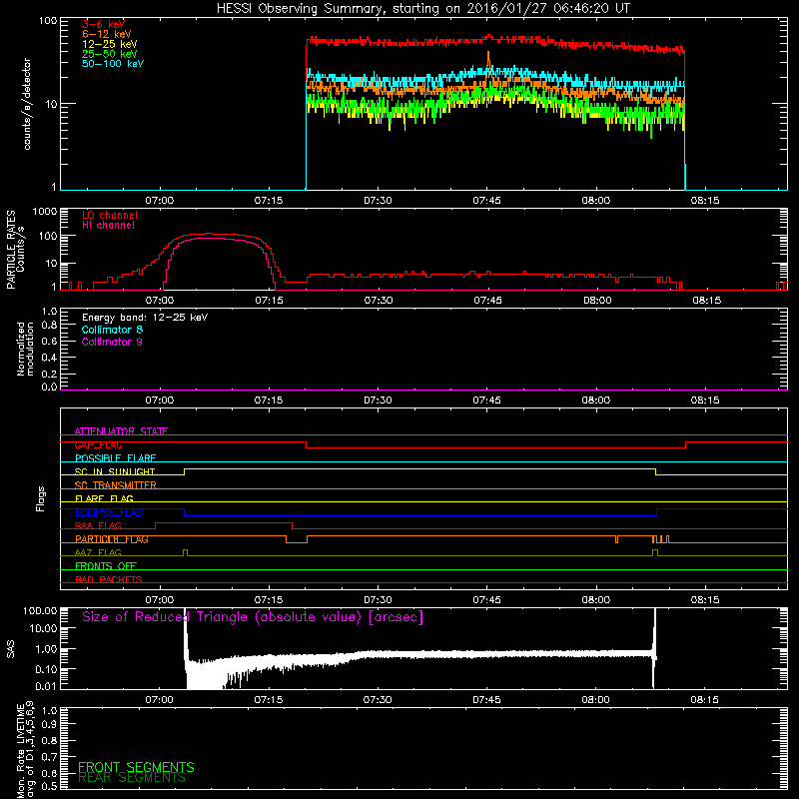Click the 0.01 tick label on SAS axis
Image resolution: width=799 pixels, height=799 pixels.
click(46, 686)
